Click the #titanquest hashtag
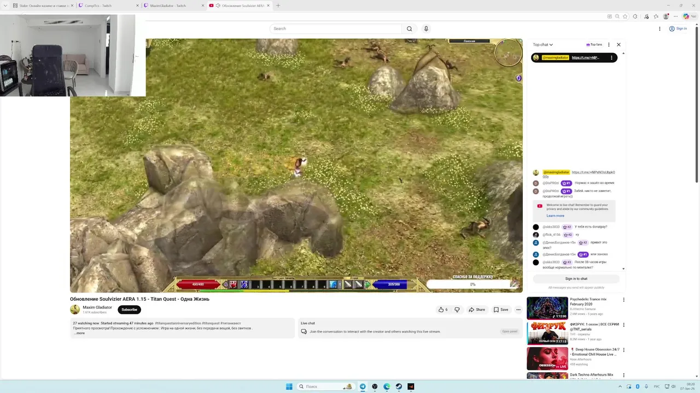Screen dimensions: 700x393 pos(211,323)
